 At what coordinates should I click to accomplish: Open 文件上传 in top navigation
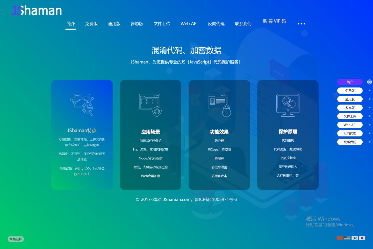point(162,24)
